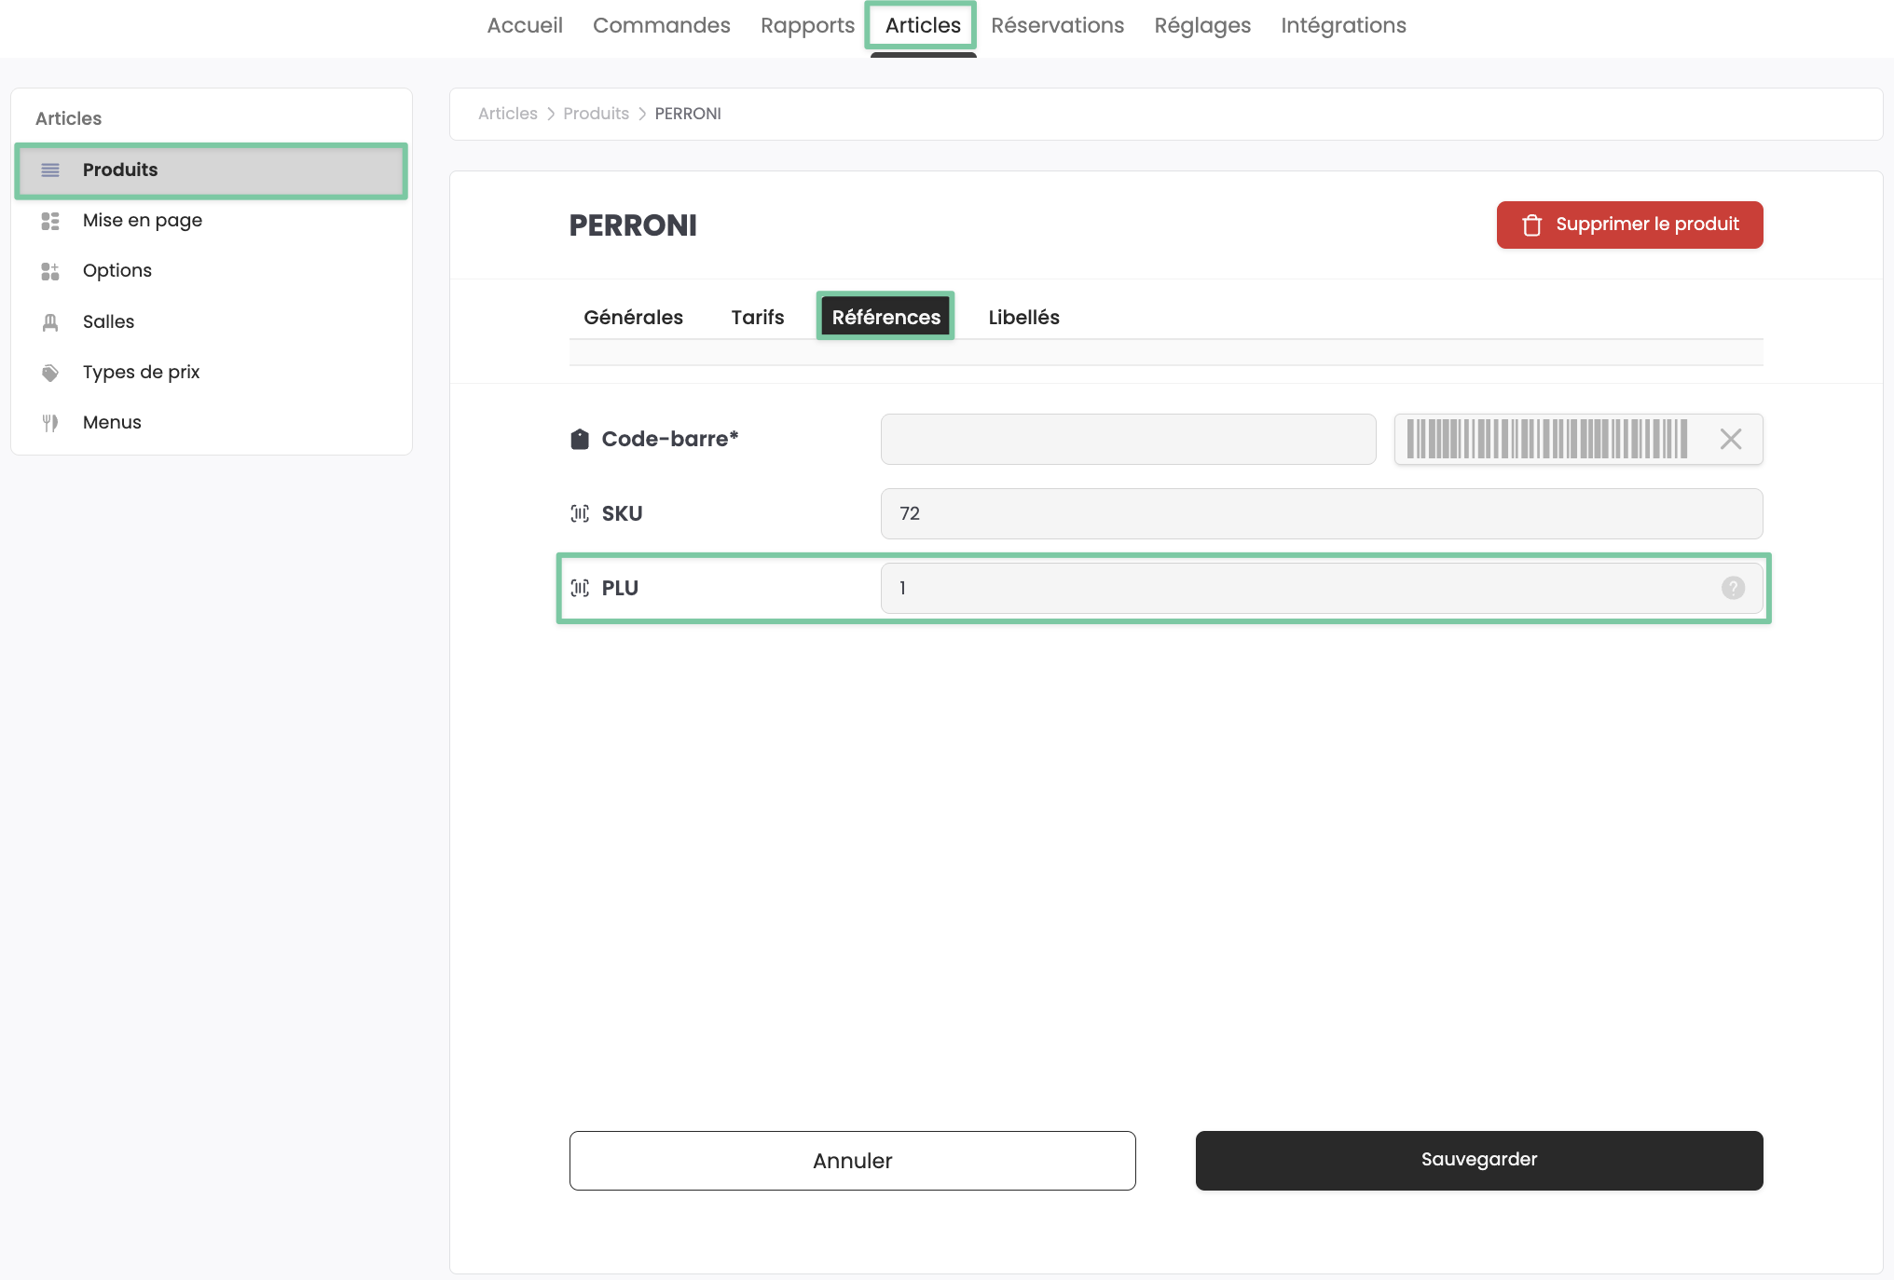
Task: Click the Options sidebar icon
Action: [50, 271]
